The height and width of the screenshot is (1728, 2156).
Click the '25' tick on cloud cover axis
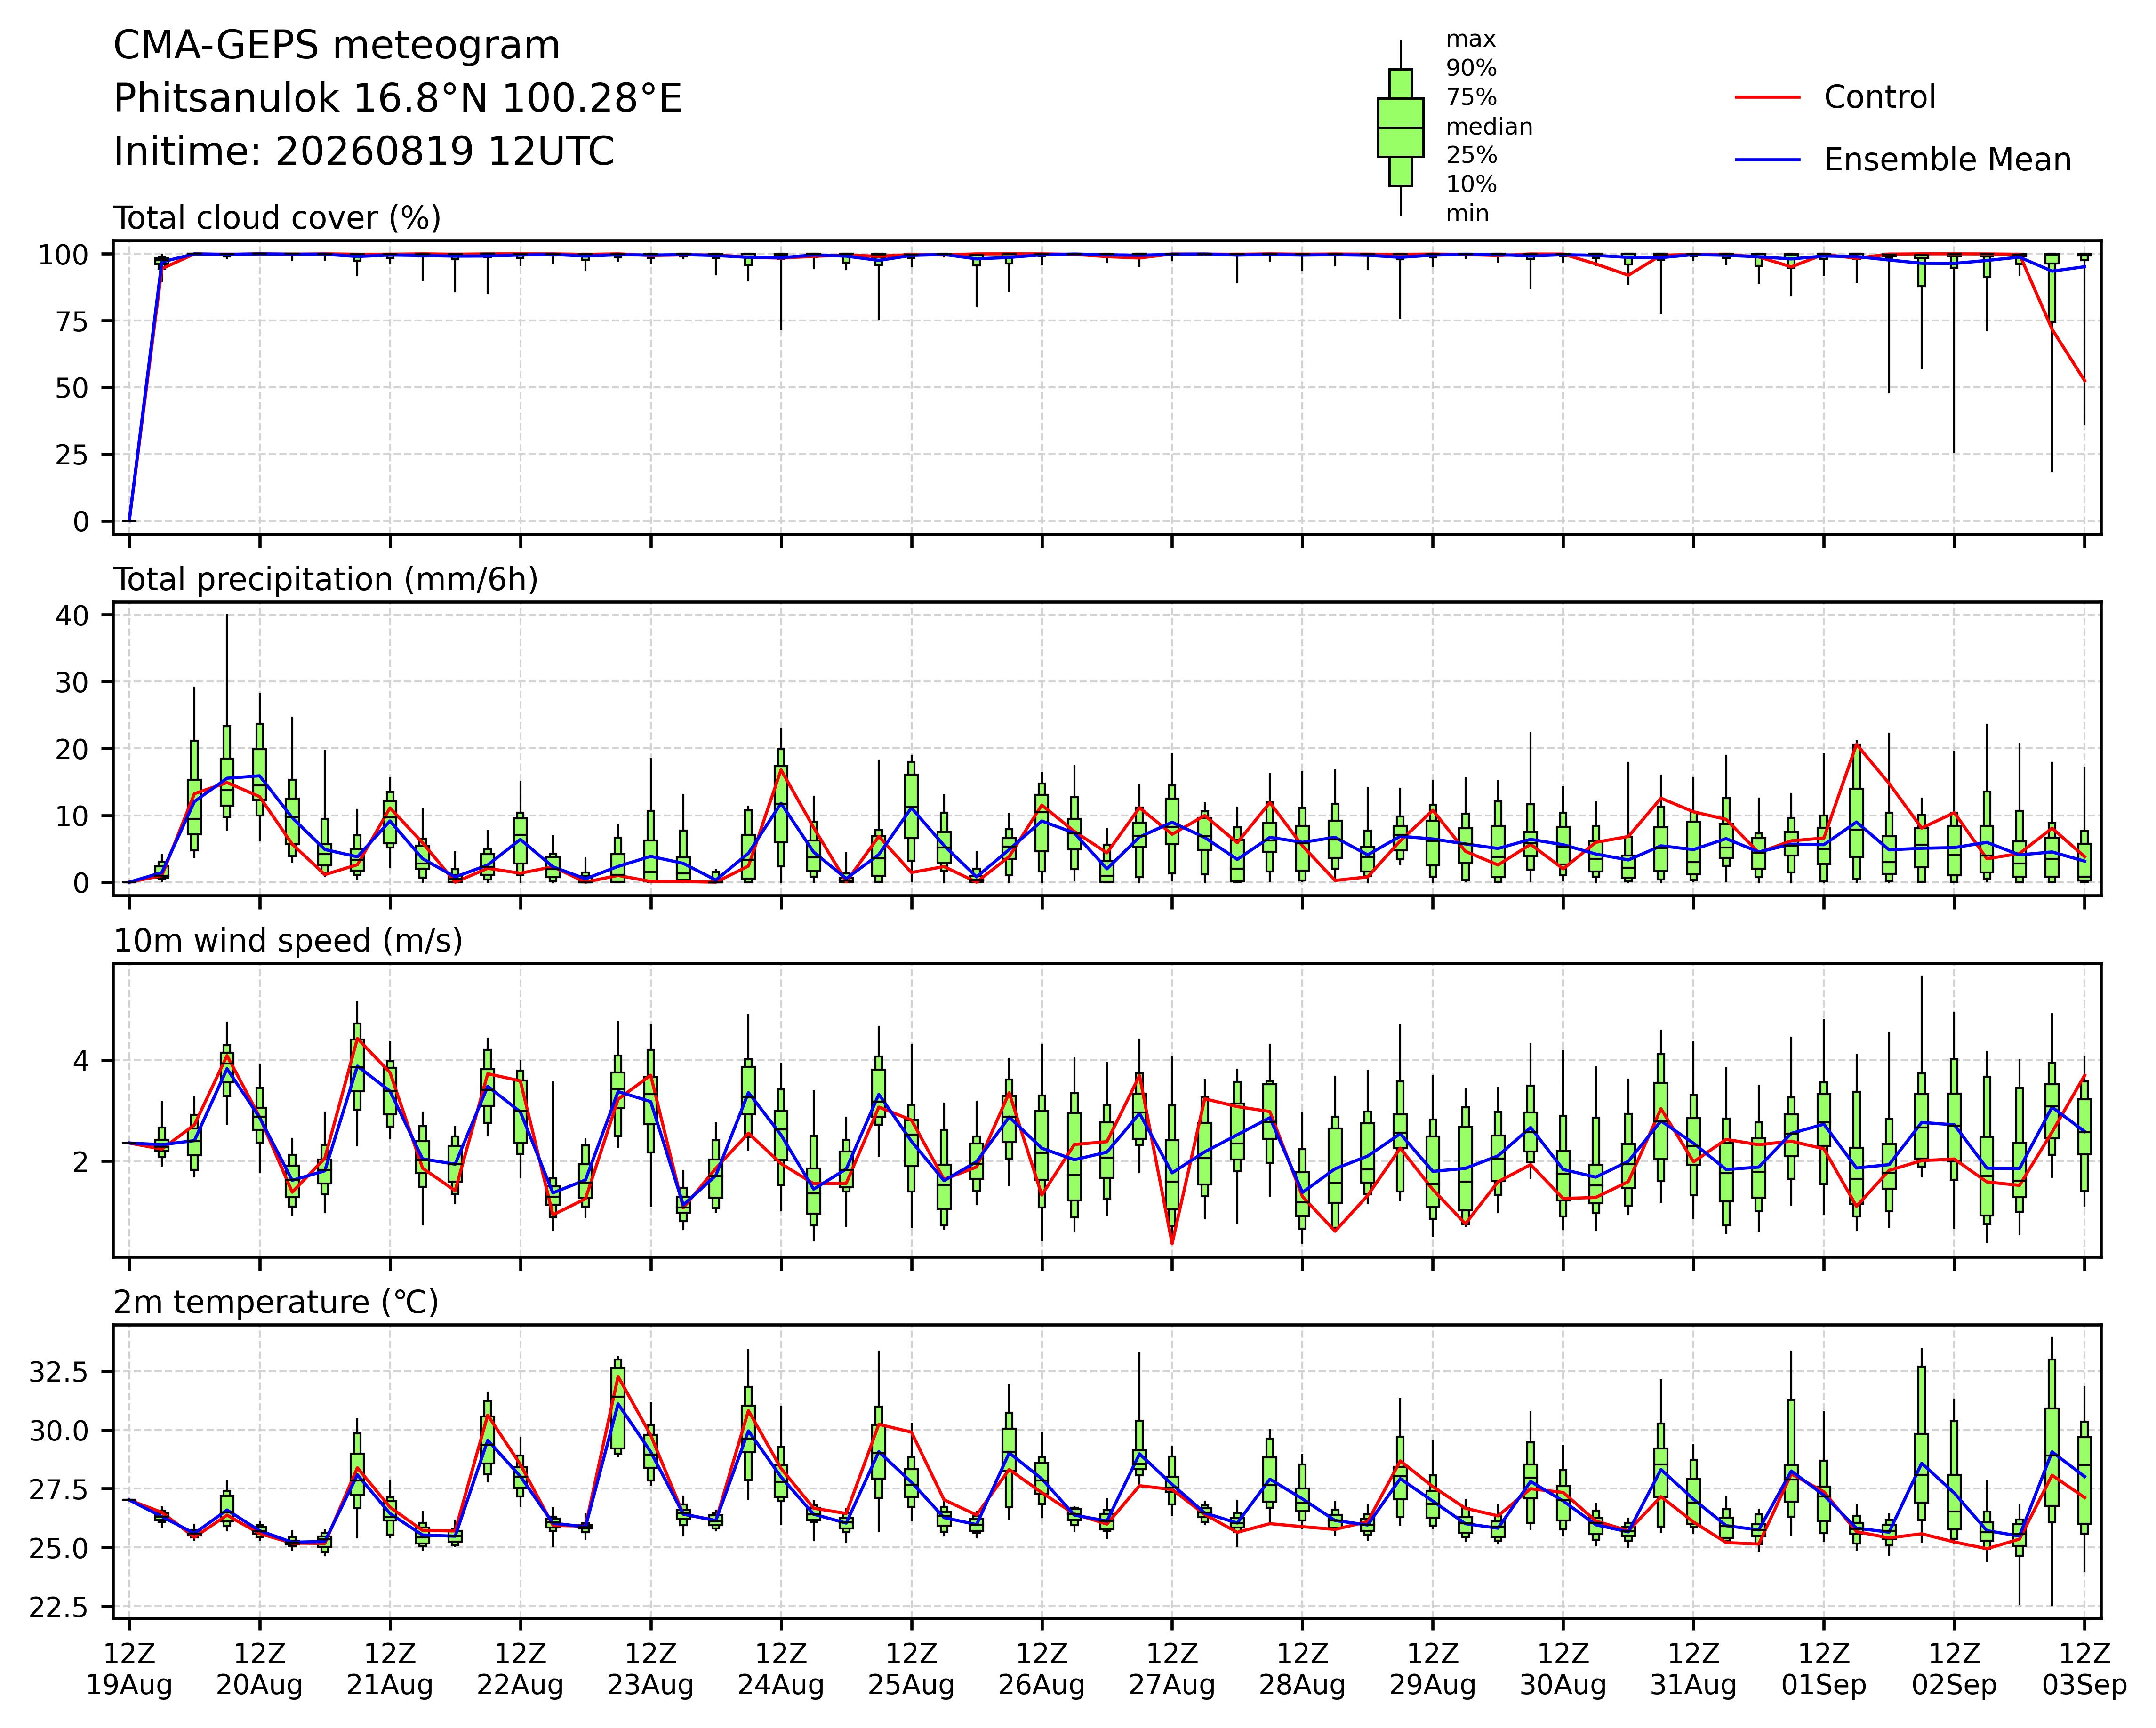73,455
